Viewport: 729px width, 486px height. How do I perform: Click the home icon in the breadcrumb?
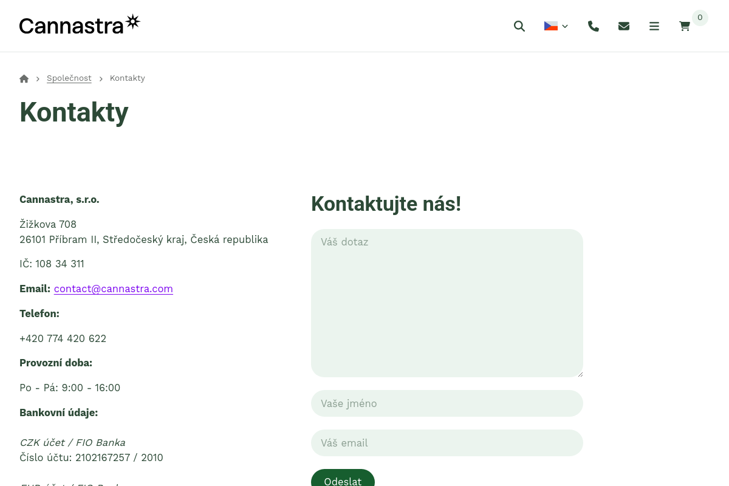point(24,78)
